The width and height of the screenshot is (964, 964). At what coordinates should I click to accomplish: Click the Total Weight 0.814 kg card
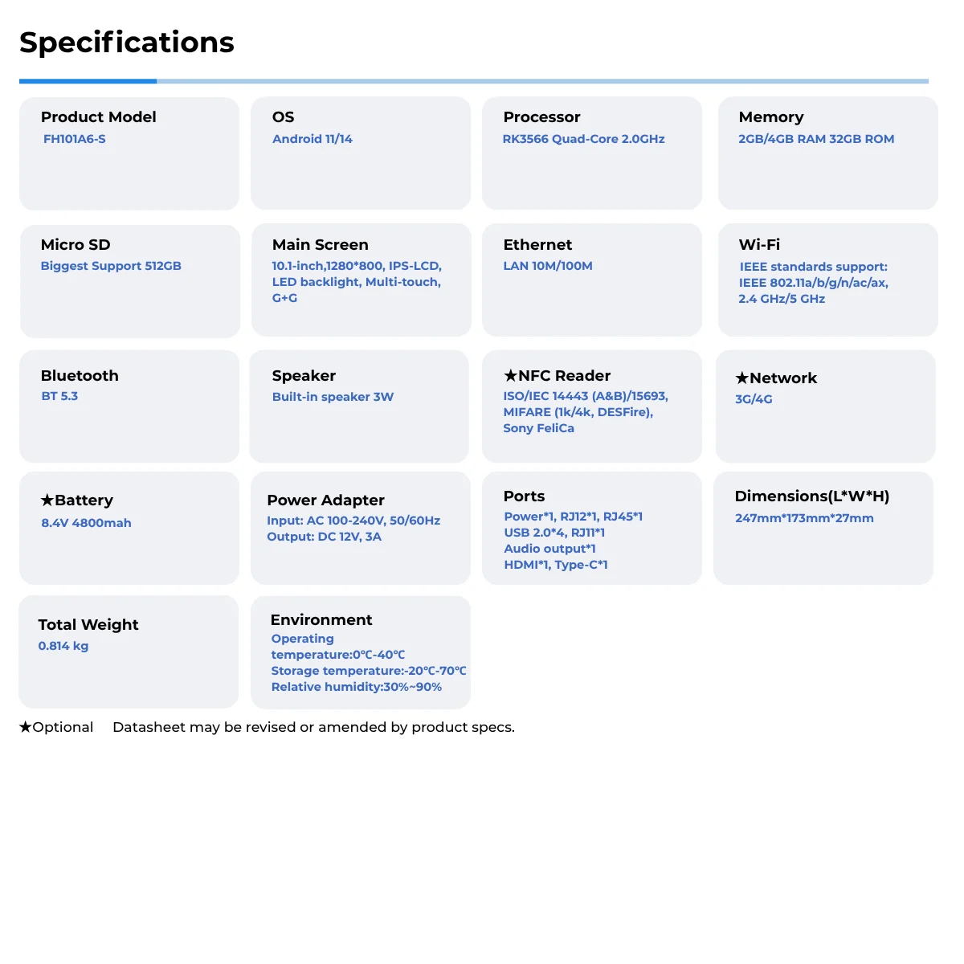pos(129,652)
